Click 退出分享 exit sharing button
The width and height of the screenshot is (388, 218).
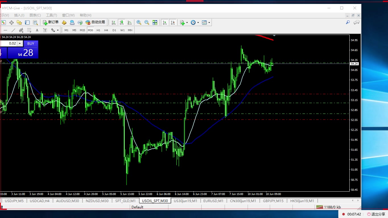[x=376, y=214]
